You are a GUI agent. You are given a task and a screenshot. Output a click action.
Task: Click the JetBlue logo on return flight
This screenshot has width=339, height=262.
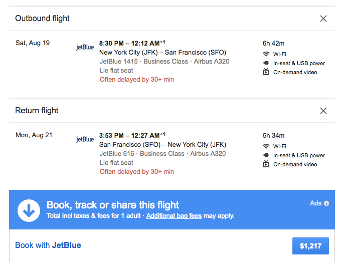coord(85,140)
